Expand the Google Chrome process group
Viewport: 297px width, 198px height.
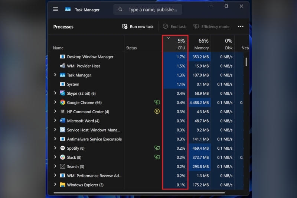(x=55, y=103)
